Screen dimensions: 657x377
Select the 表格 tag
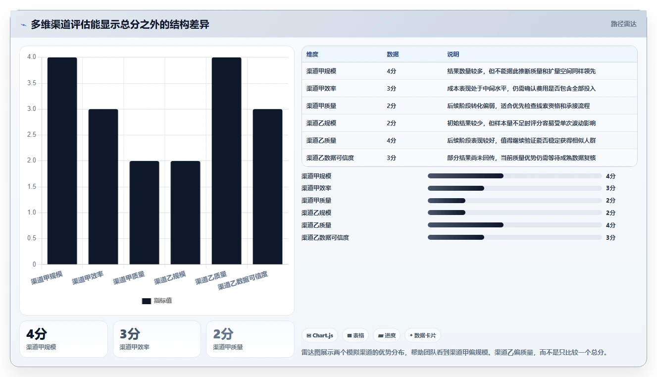pos(355,335)
